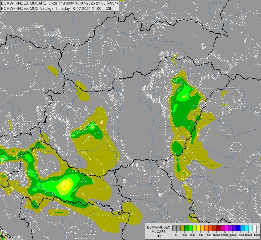Click ECMWF-INDEX label in legend box
Viewport: 261px width, 240px height.
tap(159, 227)
